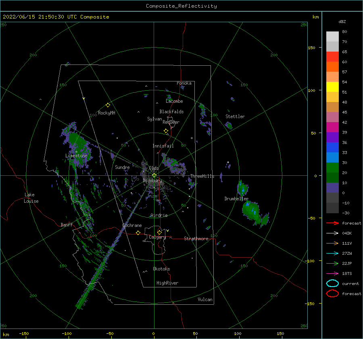Click the Lacombe city label
This screenshot has width=363, height=339.
click(x=174, y=101)
